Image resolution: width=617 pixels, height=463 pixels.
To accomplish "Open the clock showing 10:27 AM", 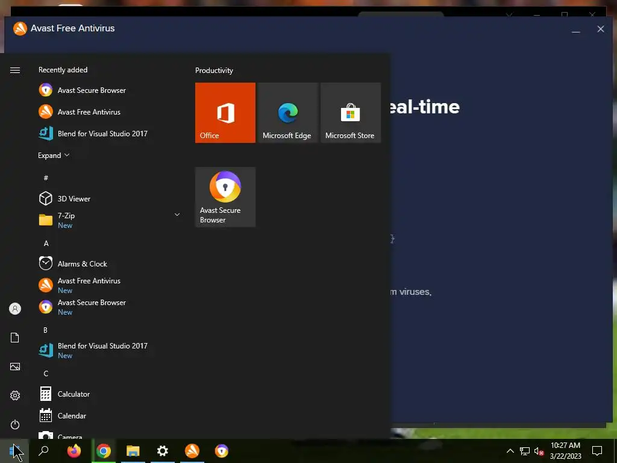I will 565,451.
